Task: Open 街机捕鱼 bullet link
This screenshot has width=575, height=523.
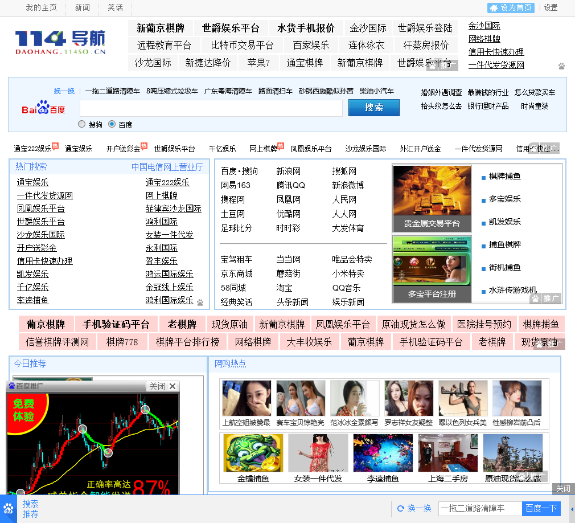Action: [504, 267]
